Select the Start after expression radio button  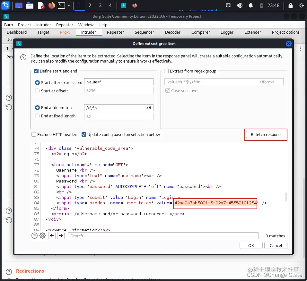coord(37,82)
